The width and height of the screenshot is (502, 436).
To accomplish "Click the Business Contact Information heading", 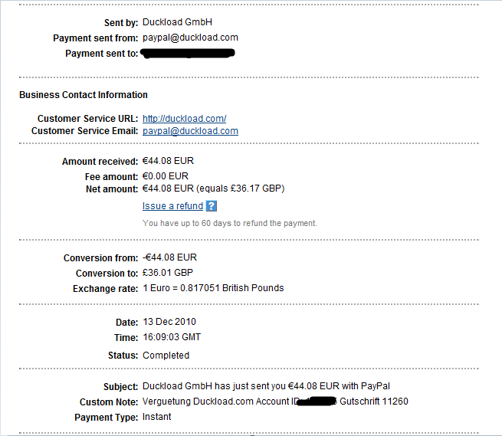I will (x=84, y=95).
